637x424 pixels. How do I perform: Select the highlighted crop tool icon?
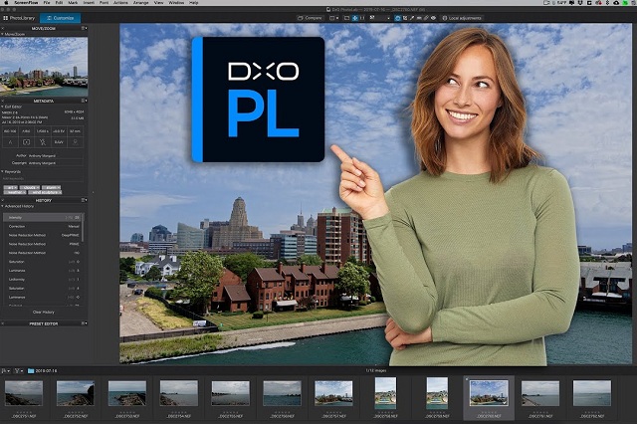tap(398, 18)
